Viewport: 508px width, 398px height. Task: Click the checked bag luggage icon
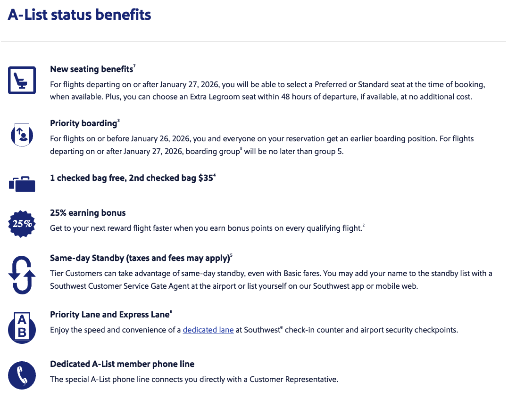(22, 183)
